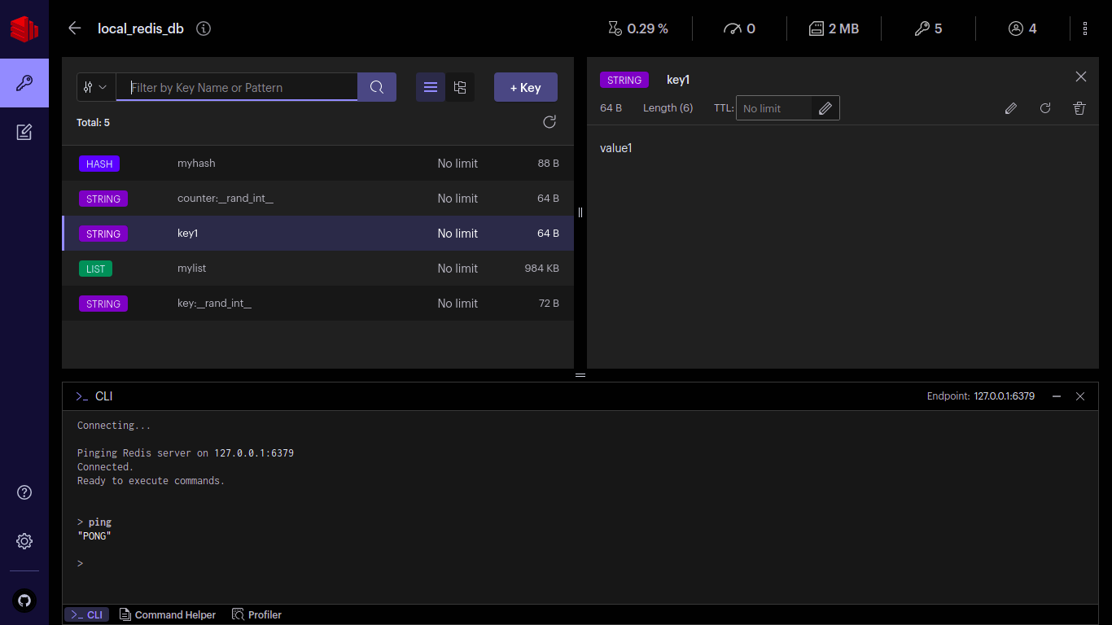
Task: Open the Settings gear in sidebar
Action: [x=24, y=540]
